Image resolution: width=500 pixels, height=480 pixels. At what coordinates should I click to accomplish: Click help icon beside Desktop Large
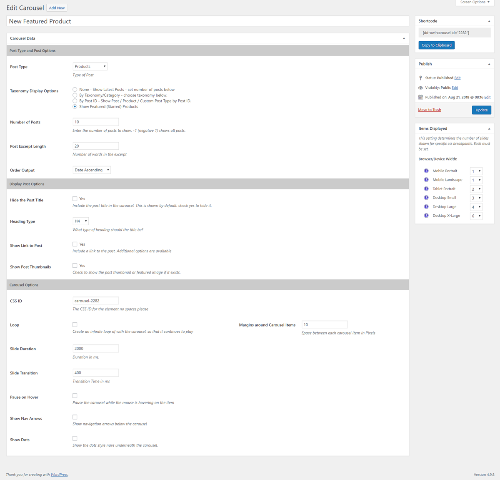click(x=426, y=207)
